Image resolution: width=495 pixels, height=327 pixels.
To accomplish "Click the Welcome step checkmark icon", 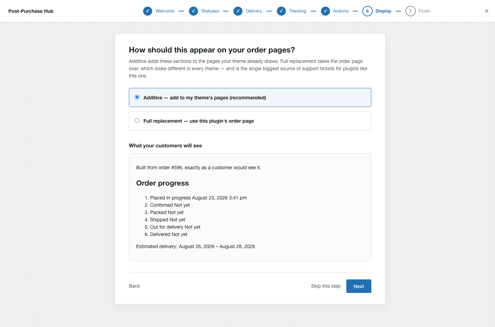I will (148, 11).
